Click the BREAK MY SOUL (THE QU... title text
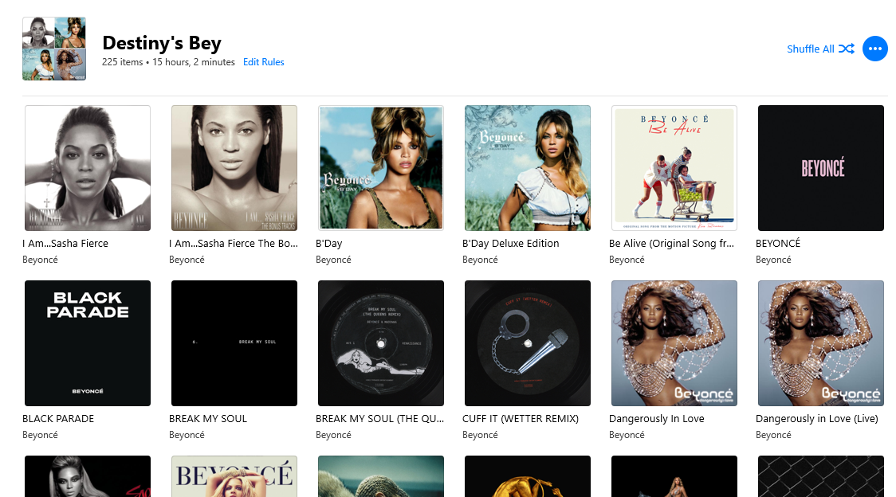The image size is (896, 497). click(379, 419)
